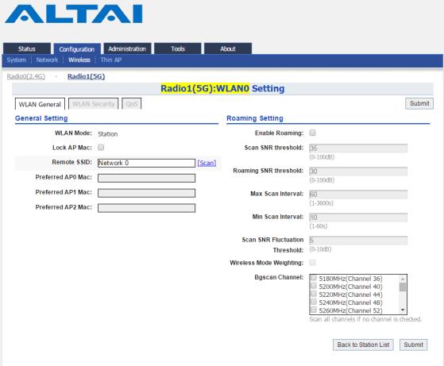Check the 5260MHz (Channel 52) box

(x=314, y=310)
